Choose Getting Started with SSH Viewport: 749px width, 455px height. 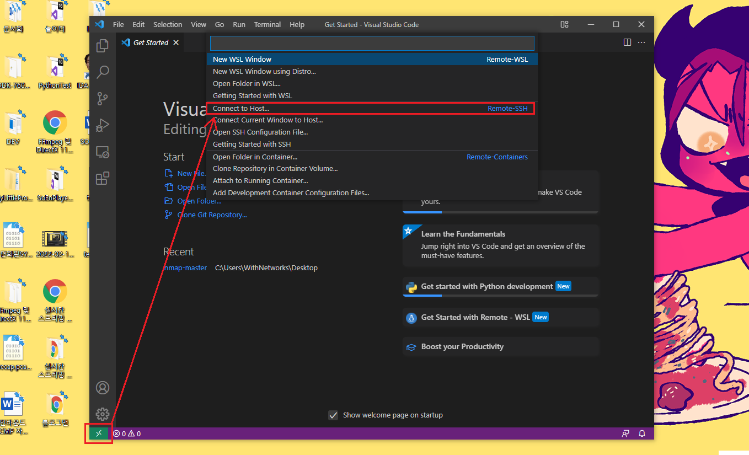[372, 144]
